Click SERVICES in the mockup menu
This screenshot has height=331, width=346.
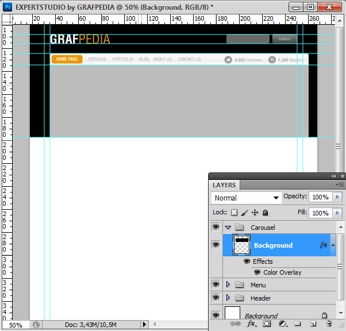pos(97,59)
